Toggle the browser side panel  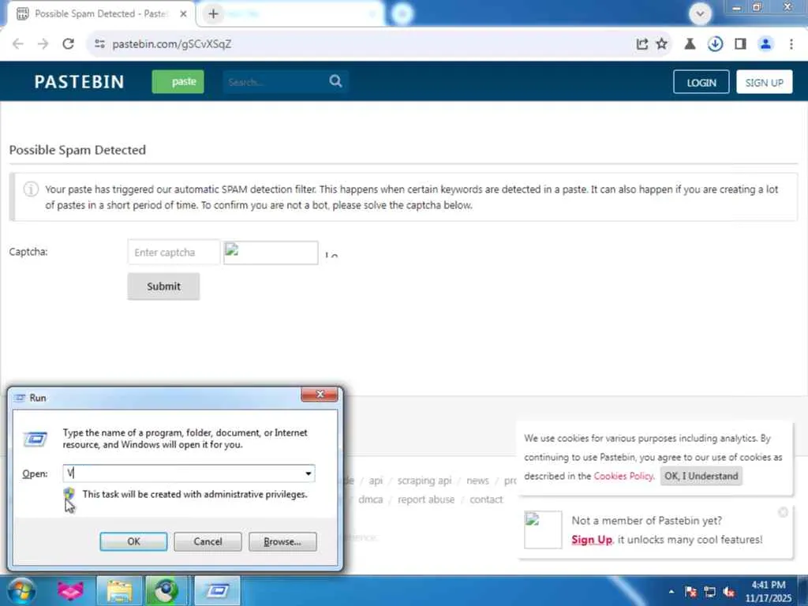740,44
